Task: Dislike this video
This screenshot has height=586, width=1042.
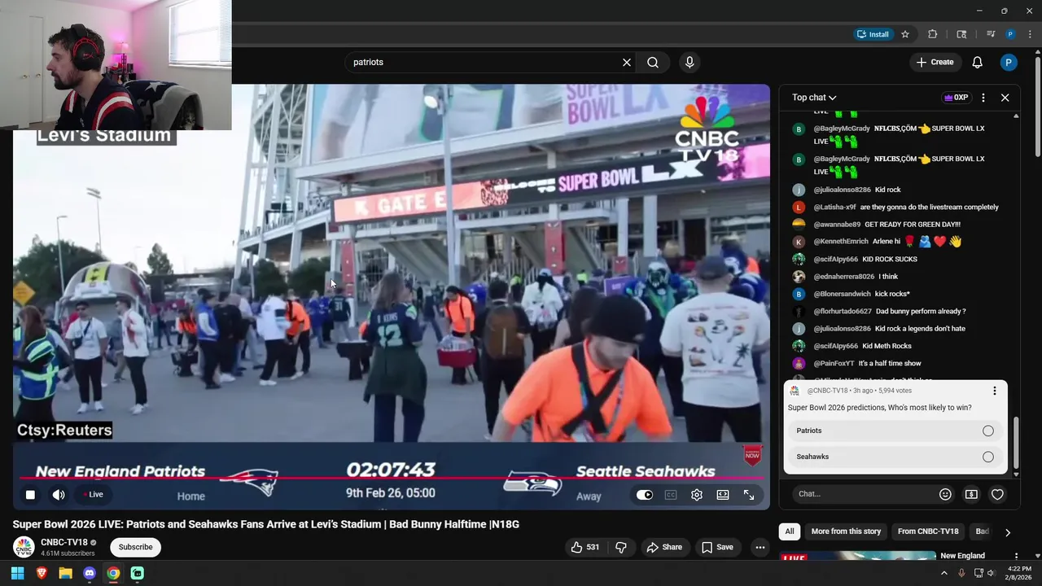Action: (x=620, y=547)
